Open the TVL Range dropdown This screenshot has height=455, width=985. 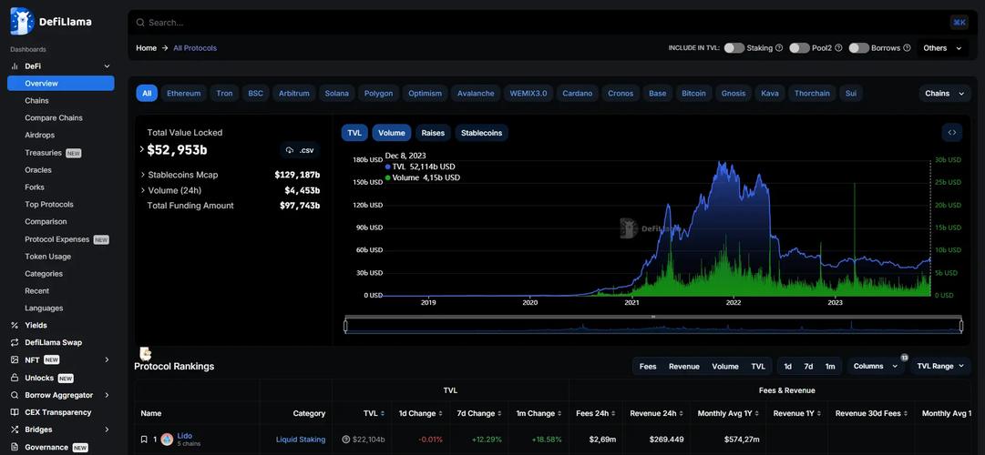click(940, 366)
